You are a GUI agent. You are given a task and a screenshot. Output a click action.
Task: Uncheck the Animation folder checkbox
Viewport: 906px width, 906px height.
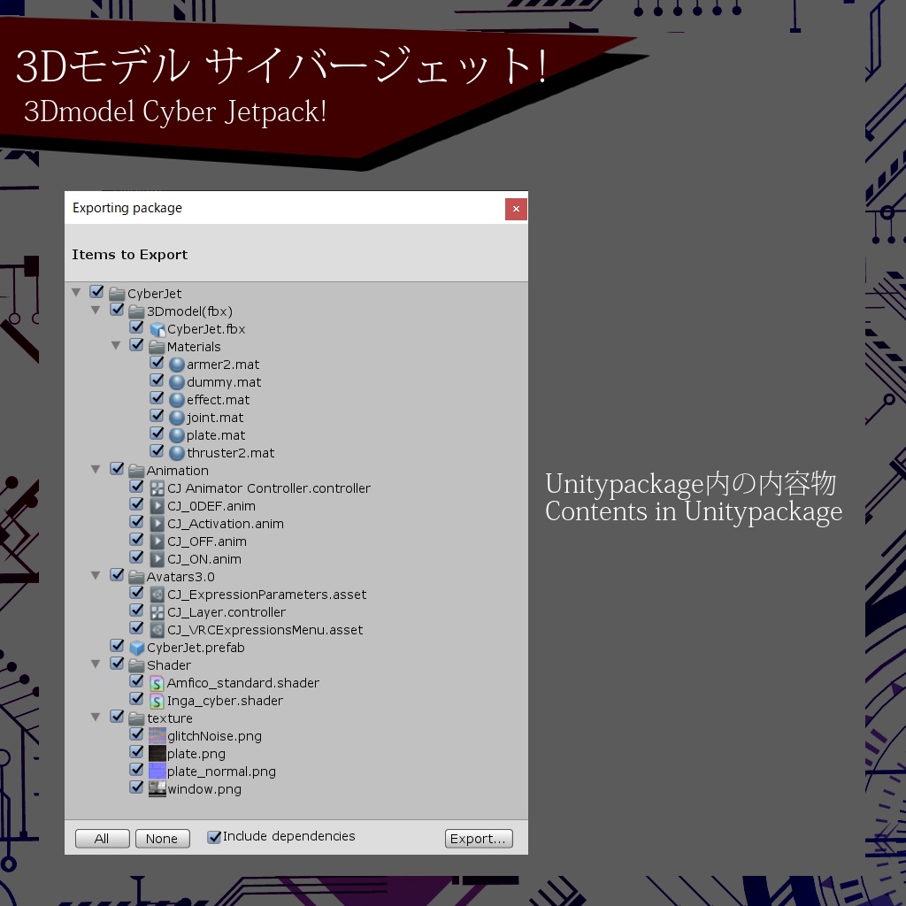point(117,468)
